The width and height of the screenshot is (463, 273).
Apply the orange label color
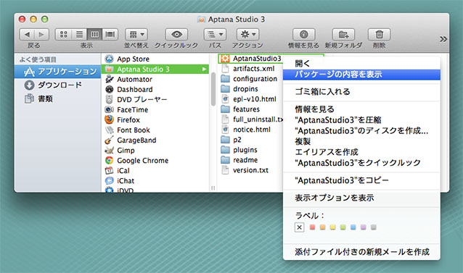(x=322, y=227)
